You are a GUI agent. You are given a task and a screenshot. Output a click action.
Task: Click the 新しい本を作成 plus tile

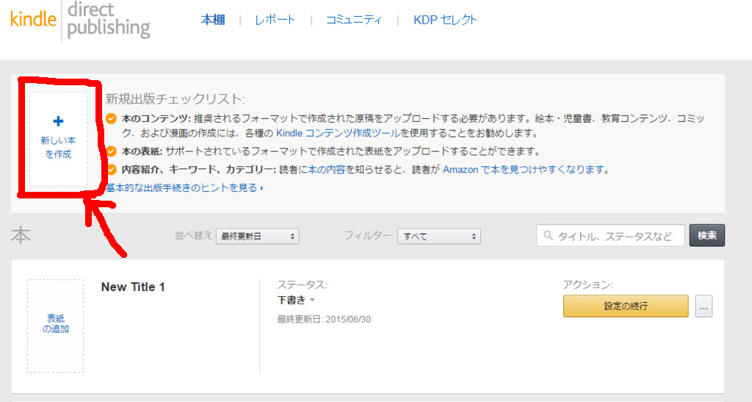tap(58, 139)
